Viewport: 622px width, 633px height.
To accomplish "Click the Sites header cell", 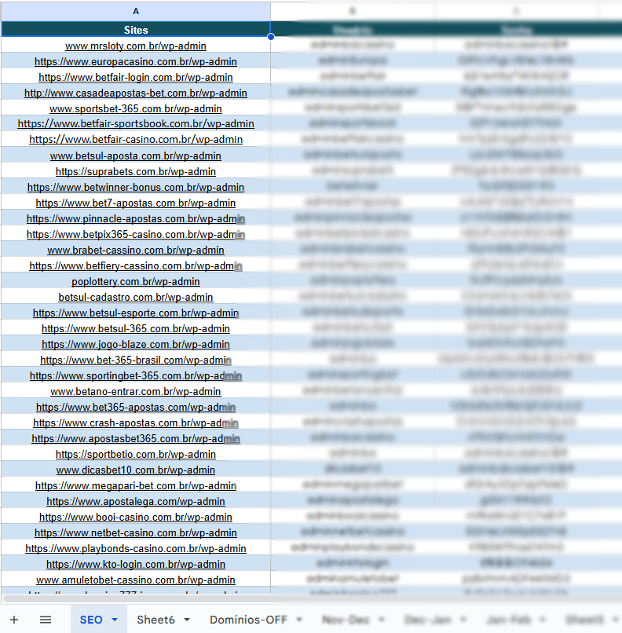I will point(136,30).
